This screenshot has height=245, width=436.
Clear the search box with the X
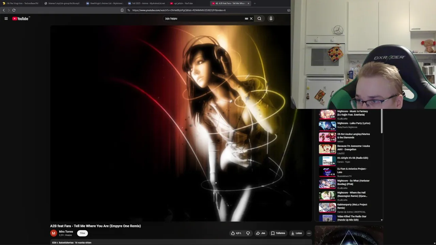tap(251, 19)
